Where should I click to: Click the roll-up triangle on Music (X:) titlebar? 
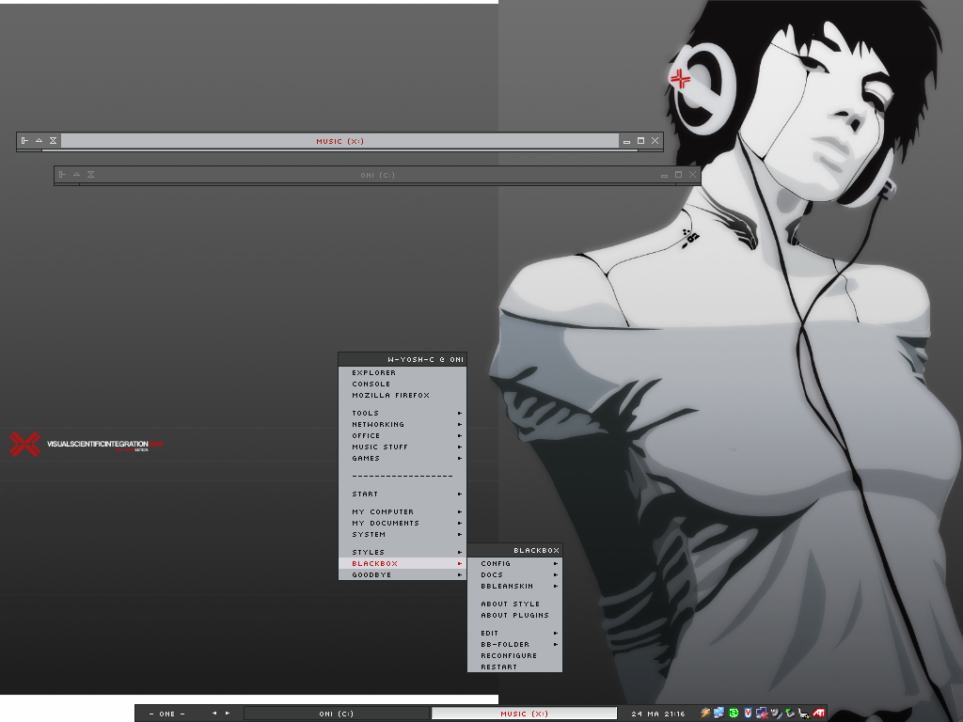39,141
